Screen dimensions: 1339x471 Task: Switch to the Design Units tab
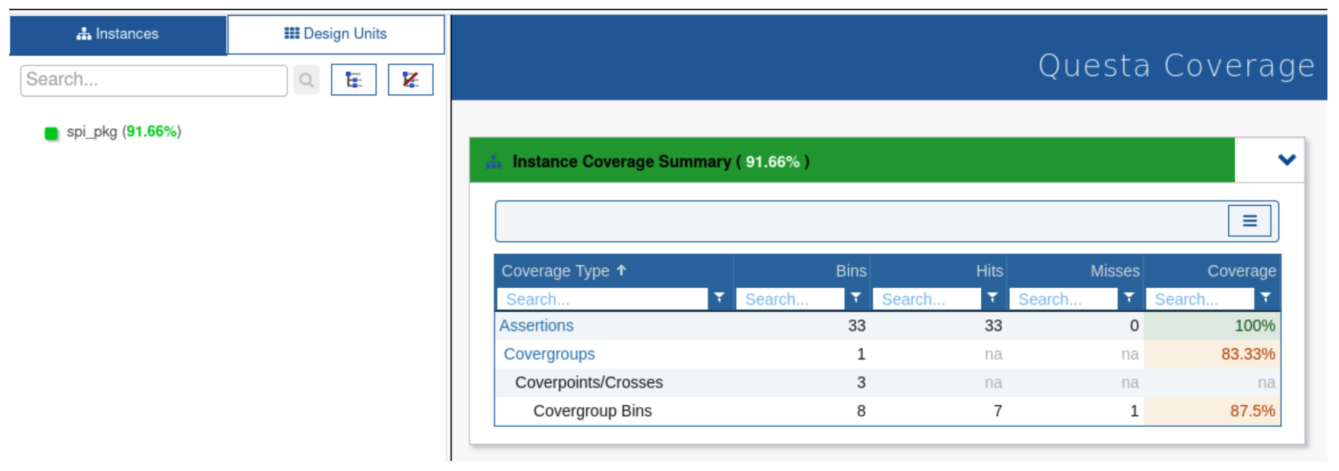[x=336, y=34]
